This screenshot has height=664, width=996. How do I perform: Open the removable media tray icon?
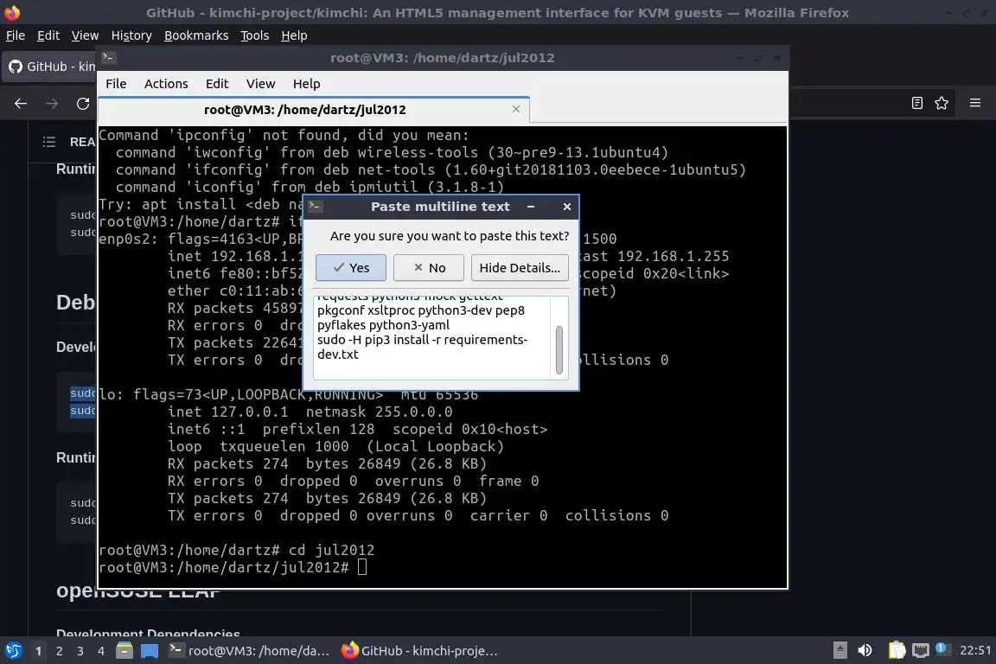point(840,650)
